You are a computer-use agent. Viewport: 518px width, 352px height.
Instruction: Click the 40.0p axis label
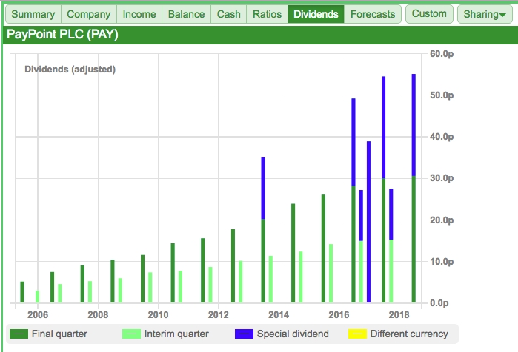(x=442, y=137)
